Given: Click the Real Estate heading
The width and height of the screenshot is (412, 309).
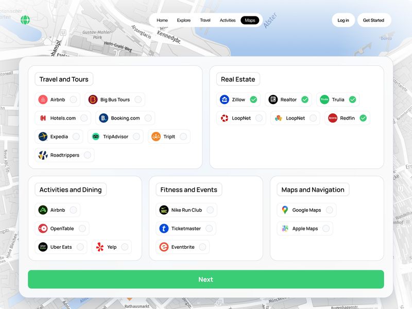Looking at the screenshot, I should [238, 79].
